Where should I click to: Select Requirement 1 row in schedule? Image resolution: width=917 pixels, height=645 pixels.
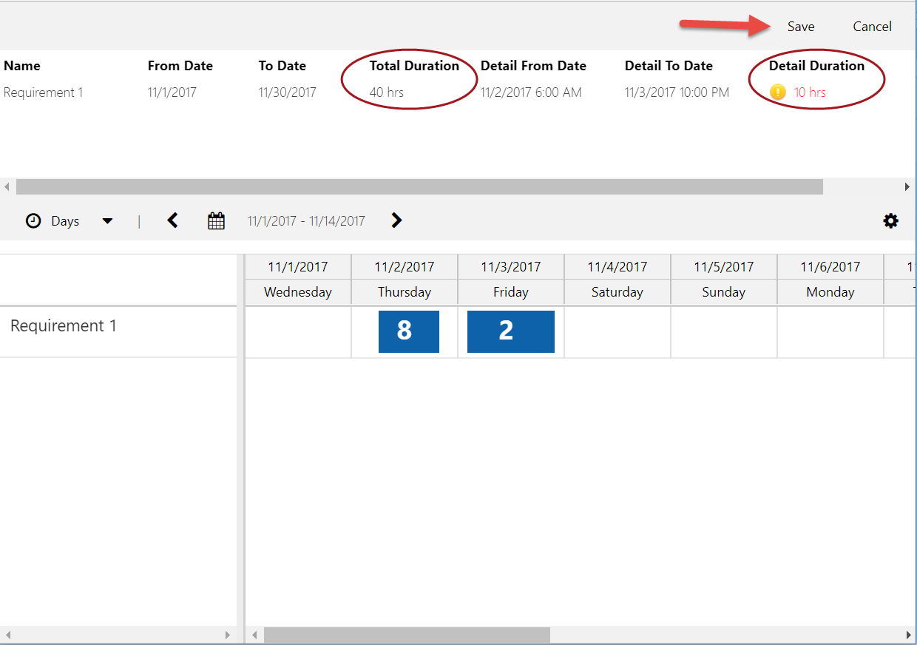pos(64,326)
